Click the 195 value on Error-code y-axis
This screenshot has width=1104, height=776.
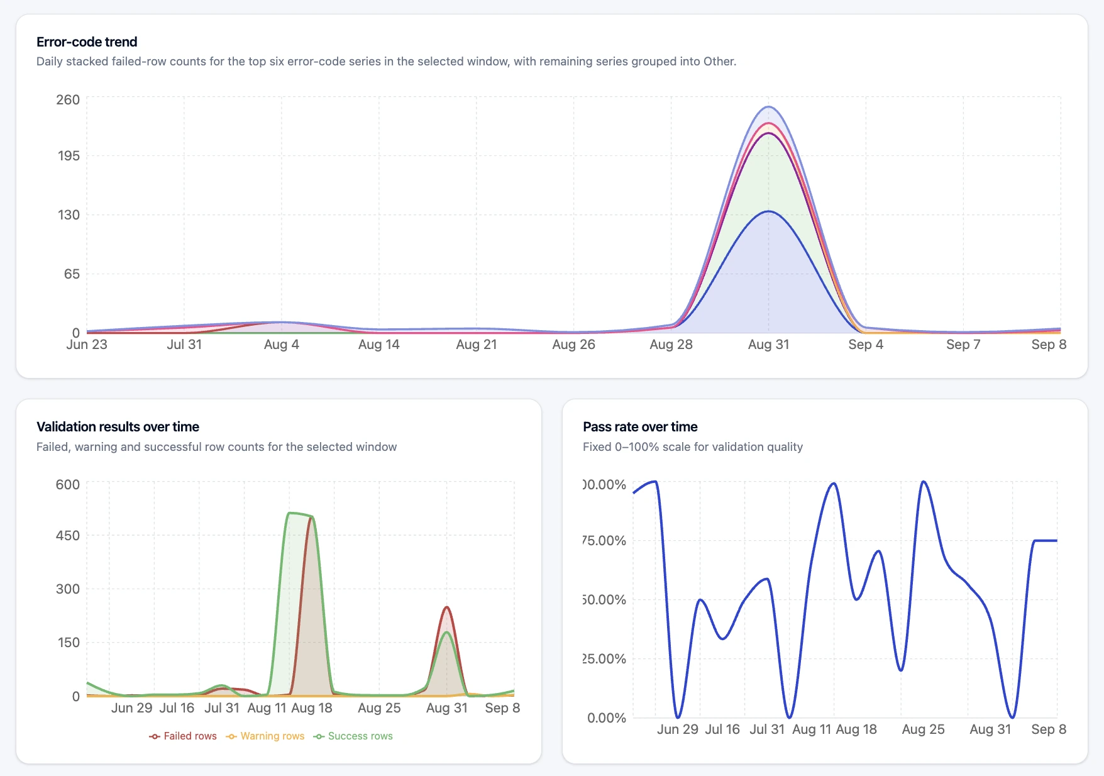pyautogui.click(x=69, y=155)
